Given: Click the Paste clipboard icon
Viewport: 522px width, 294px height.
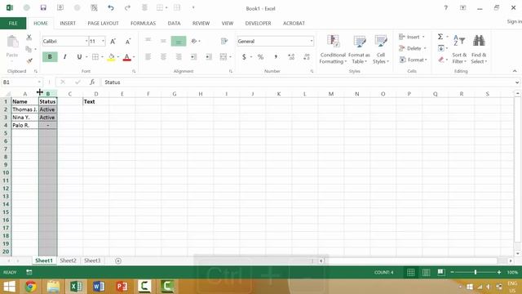Looking at the screenshot, I should pos(12,42).
